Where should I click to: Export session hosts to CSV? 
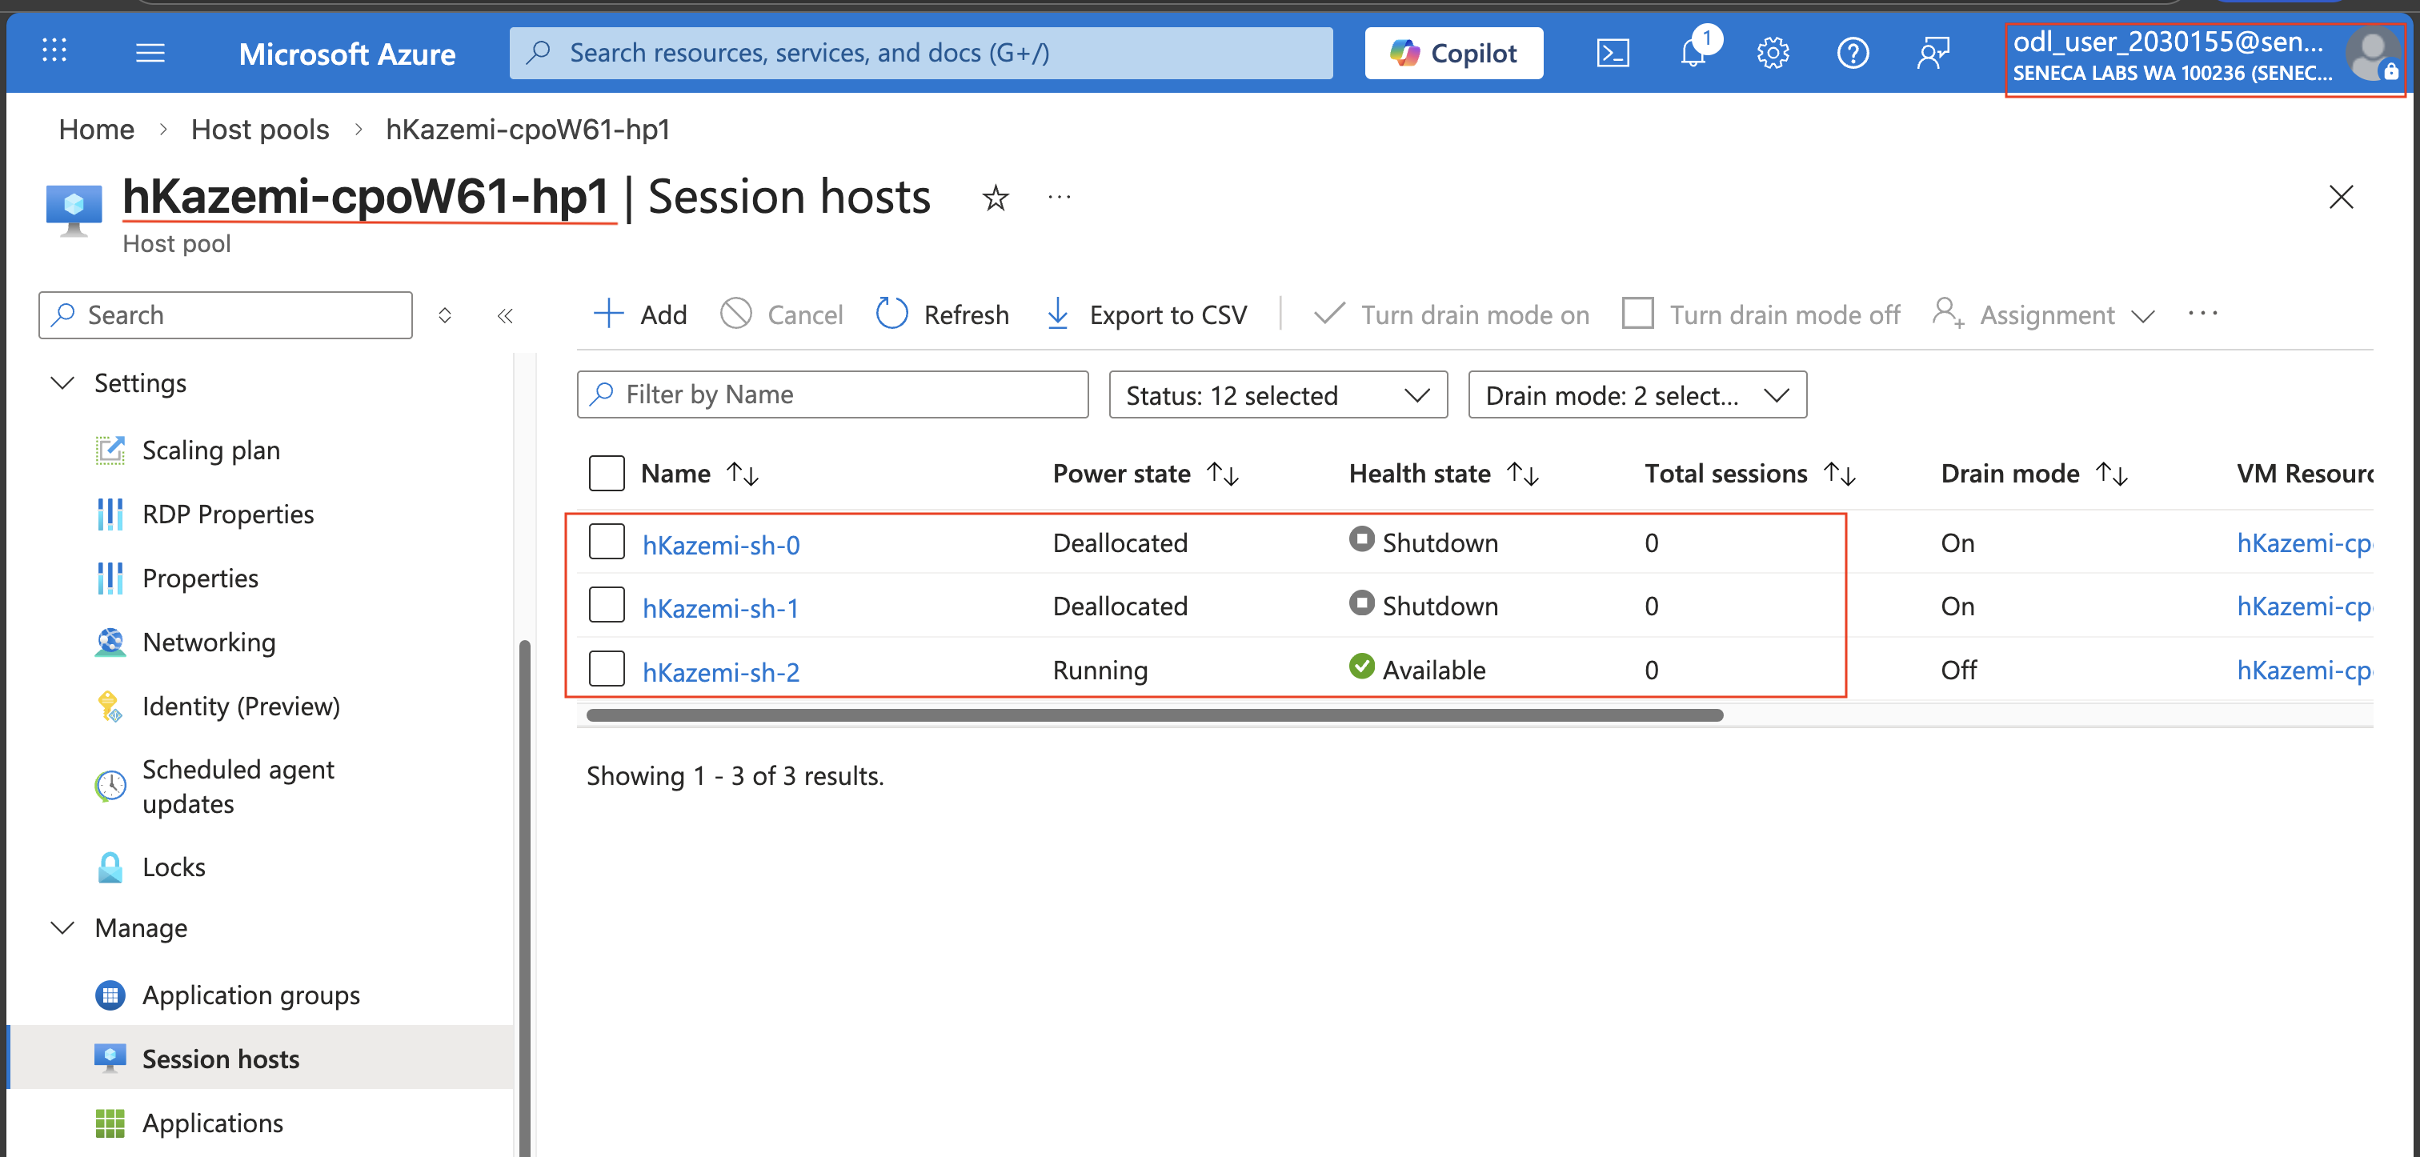point(1147,314)
